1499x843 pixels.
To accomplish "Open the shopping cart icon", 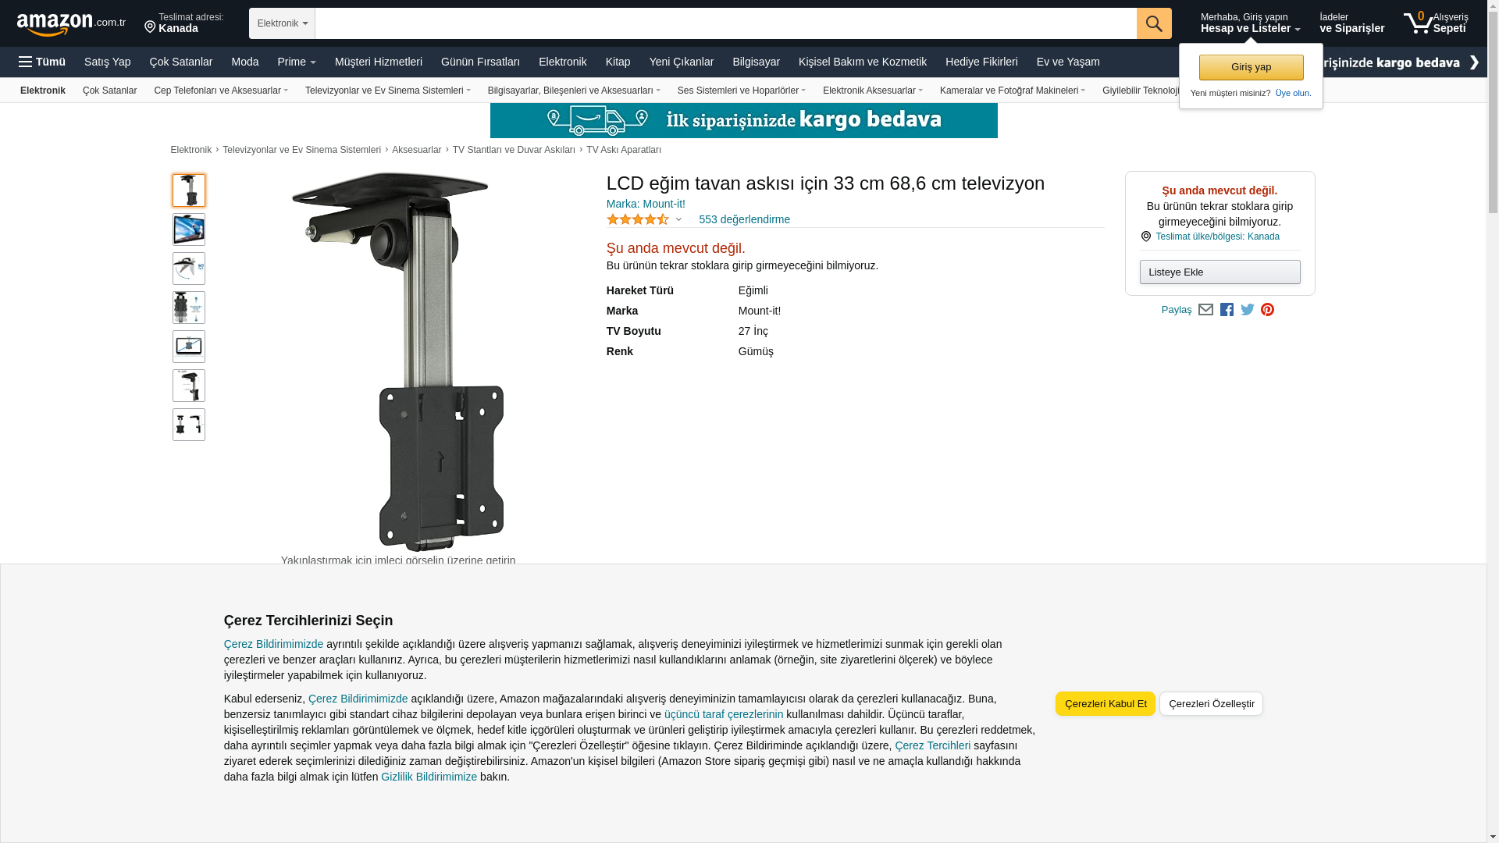I will [x=1418, y=23].
